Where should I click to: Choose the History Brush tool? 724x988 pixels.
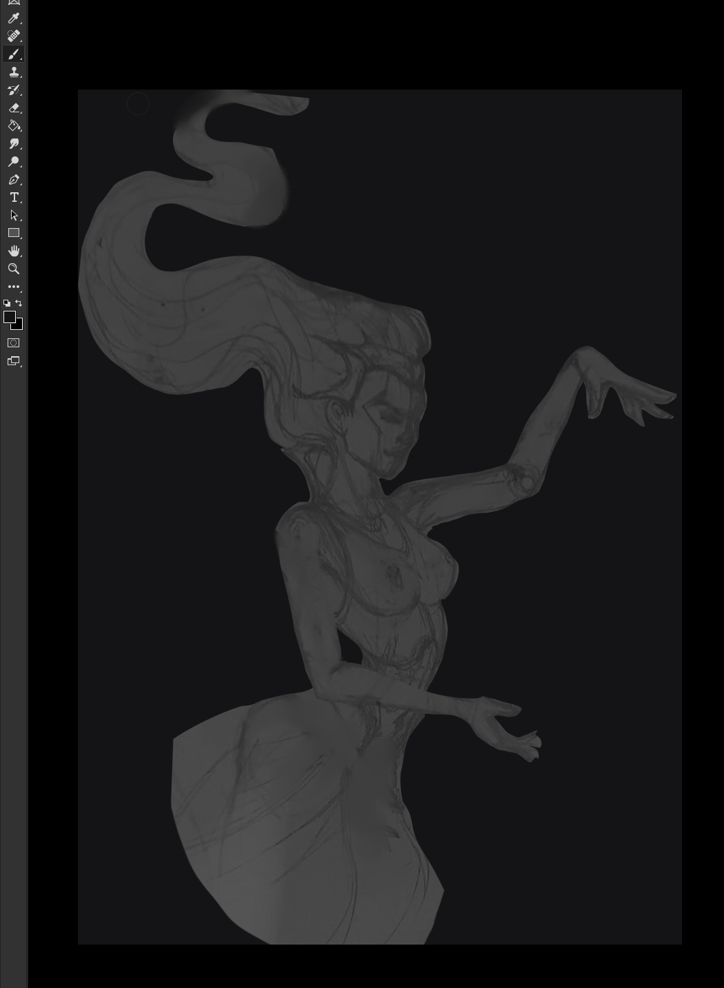pos(13,90)
